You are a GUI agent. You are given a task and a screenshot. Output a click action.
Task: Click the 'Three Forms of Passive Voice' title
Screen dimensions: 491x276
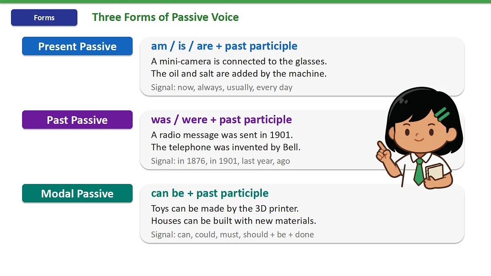tap(165, 17)
